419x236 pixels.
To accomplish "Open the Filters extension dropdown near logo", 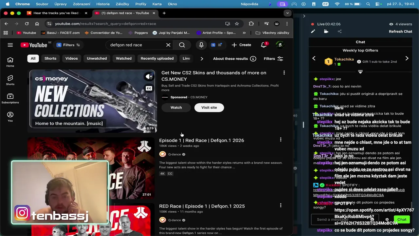I will pyautogui.click(x=68, y=45).
